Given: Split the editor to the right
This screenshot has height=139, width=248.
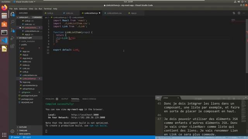Looking at the screenshot, I should click(x=239, y=13).
